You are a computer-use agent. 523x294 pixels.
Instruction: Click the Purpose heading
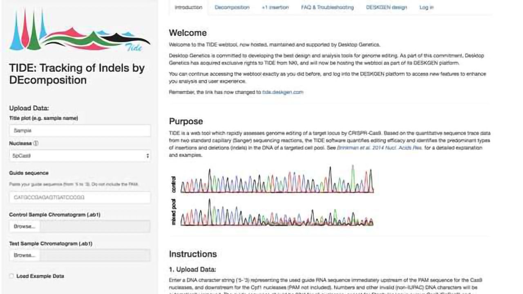click(186, 121)
